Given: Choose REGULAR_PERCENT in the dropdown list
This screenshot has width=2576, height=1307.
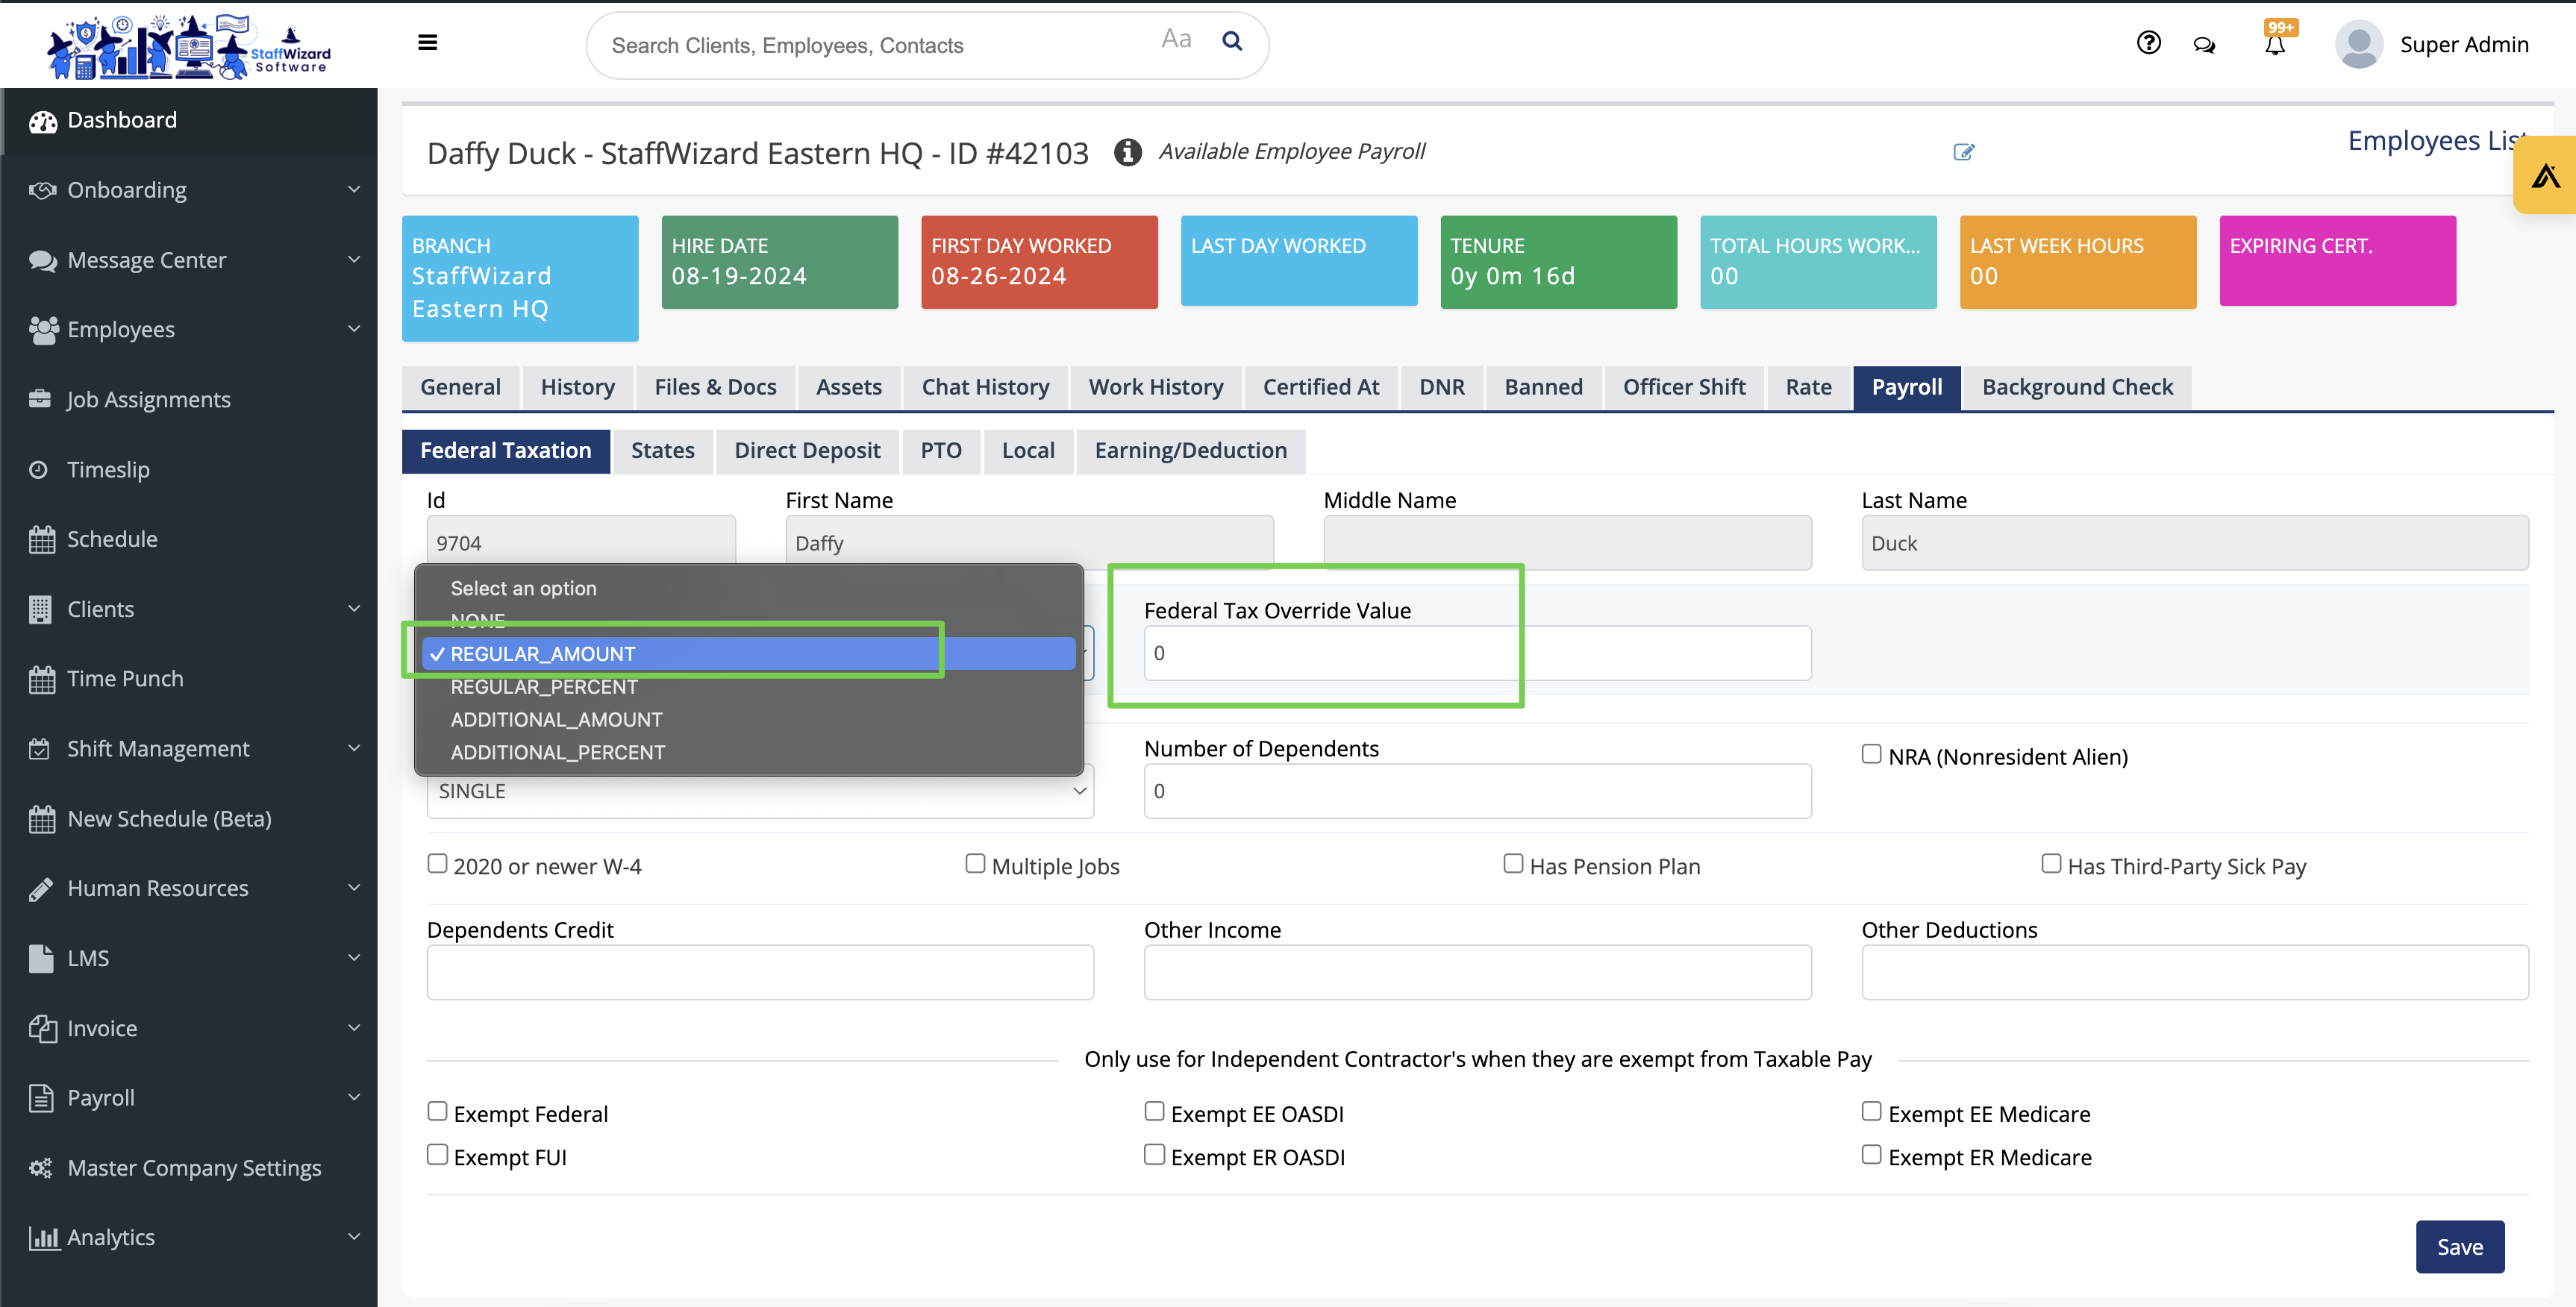Looking at the screenshot, I should pyautogui.click(x=749, y=687).
